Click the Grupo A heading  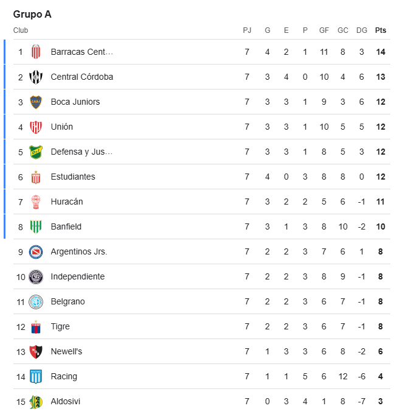32,14
